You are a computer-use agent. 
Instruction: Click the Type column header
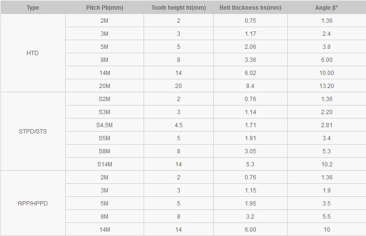[x=32, y=8]
